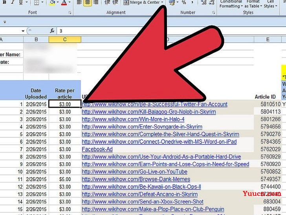Open the Underline style dropdown arrow
286x215 pixels.
pyautogui.click(x=27, y=2)
